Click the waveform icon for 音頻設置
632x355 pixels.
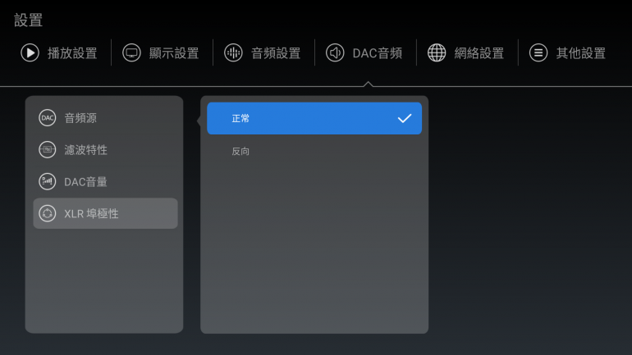pyautogui.click(x=233, y=52)
